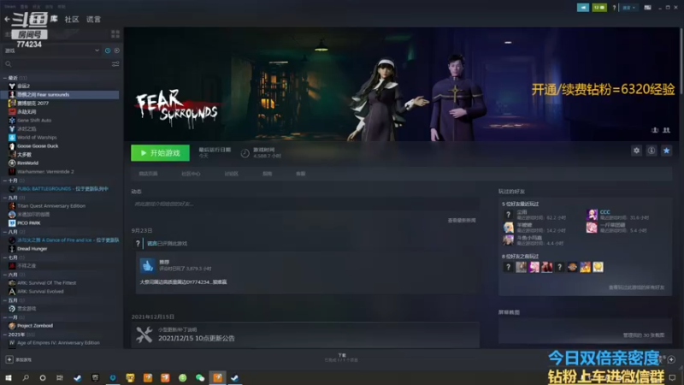Toggle favorite star icon

[667, 151]
